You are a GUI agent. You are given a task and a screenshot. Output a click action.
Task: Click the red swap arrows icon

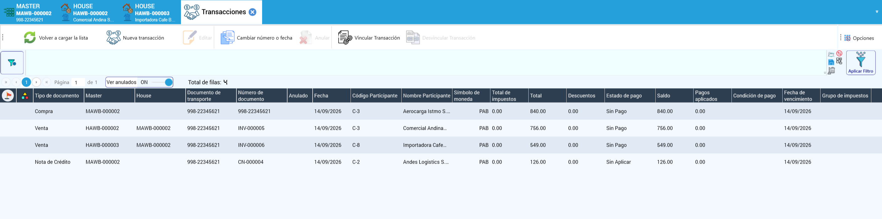point(839,53)
